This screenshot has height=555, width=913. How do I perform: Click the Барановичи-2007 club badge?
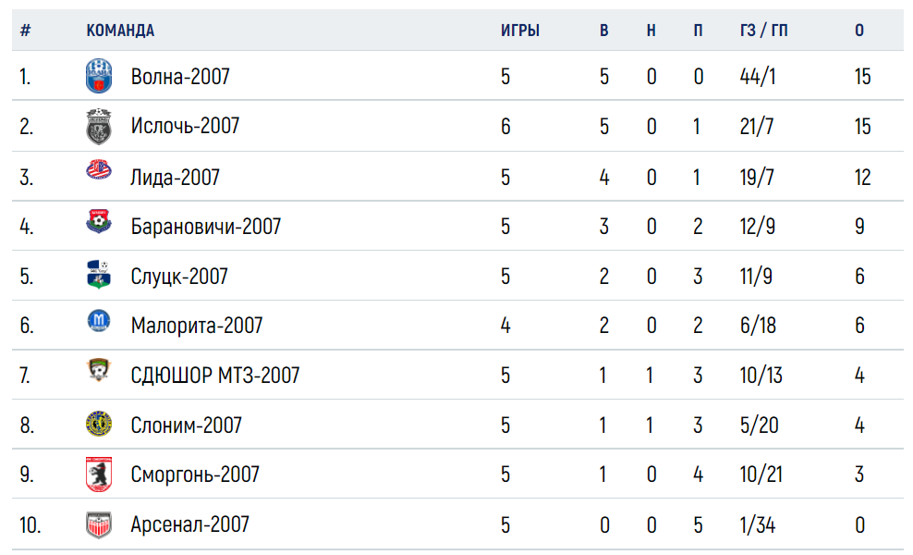(x=99, y=221)
